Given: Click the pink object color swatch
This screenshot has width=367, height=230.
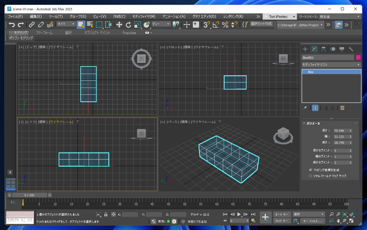Looking at the screenshot, I should [358, 58].
